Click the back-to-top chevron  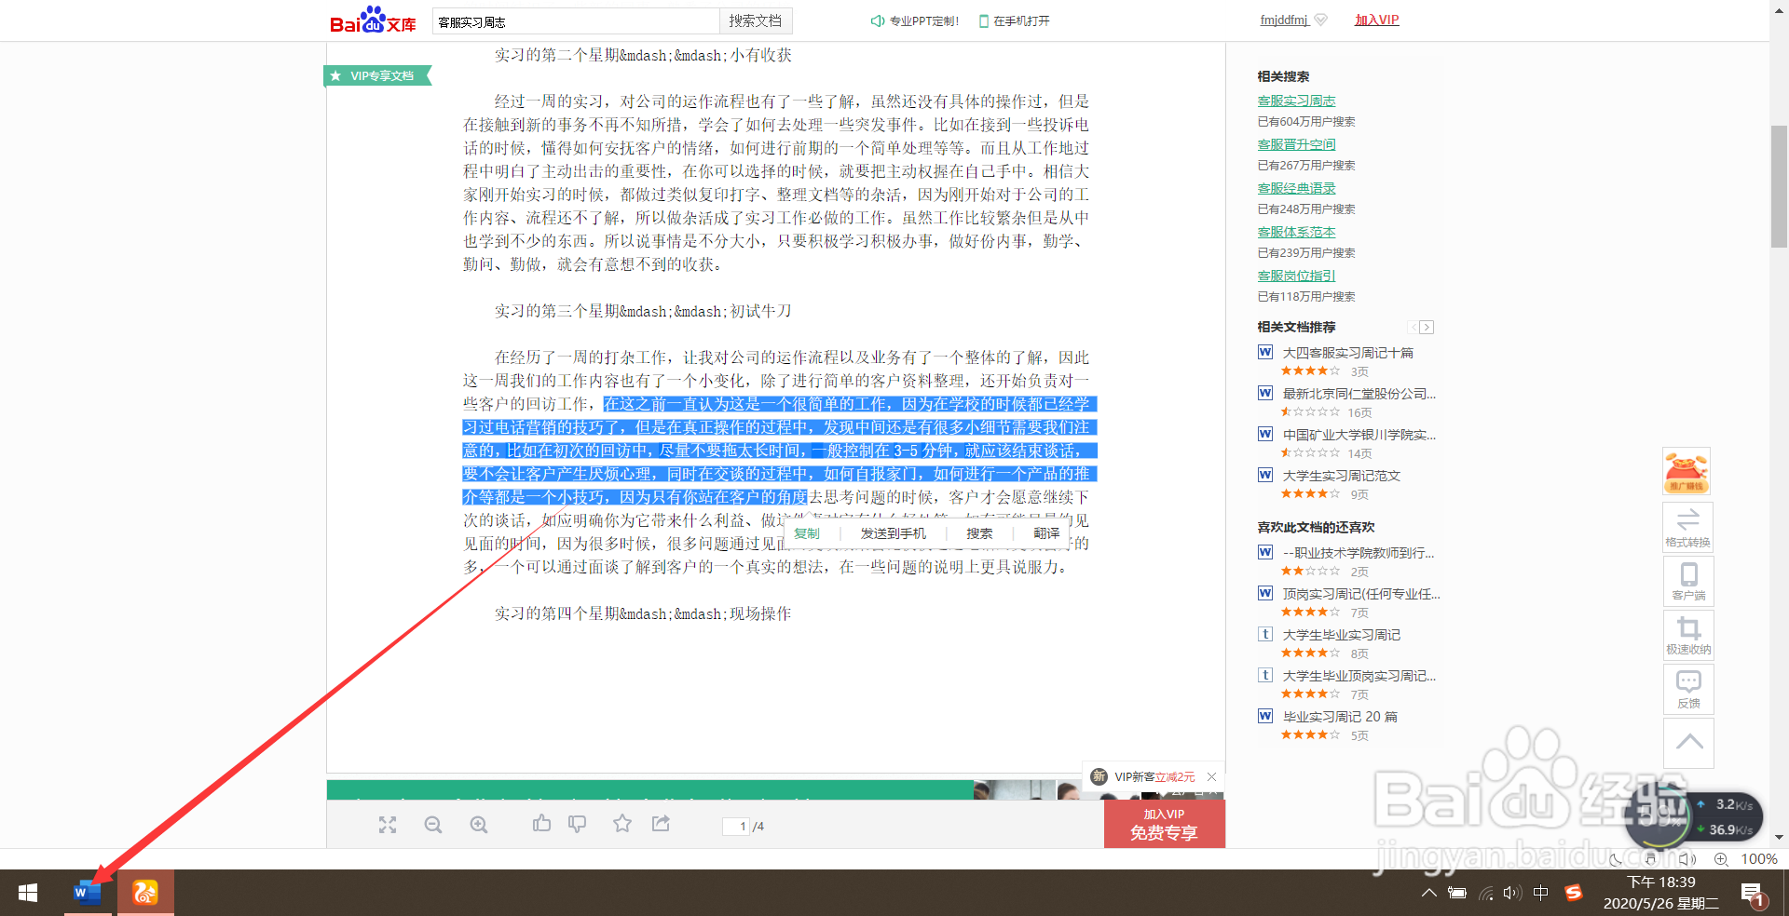[x=1687, y=743]
